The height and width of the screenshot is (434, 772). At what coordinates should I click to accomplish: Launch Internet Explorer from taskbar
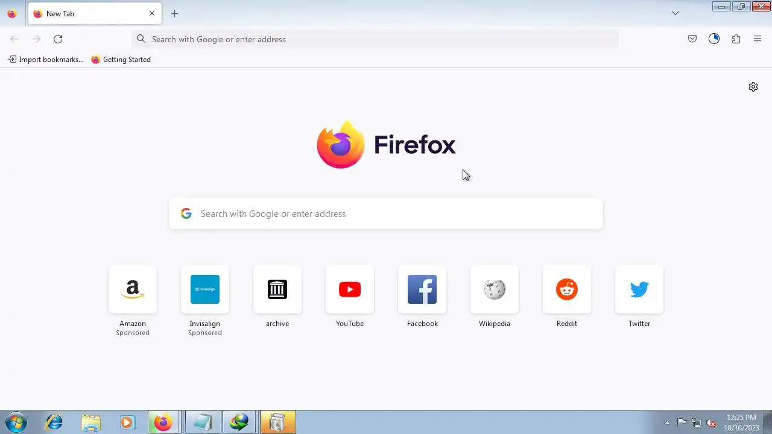pos(54,423)
